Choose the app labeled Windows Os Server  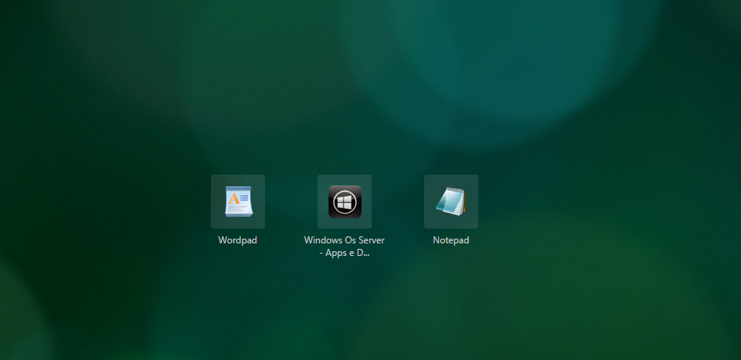tap(344, 201)
